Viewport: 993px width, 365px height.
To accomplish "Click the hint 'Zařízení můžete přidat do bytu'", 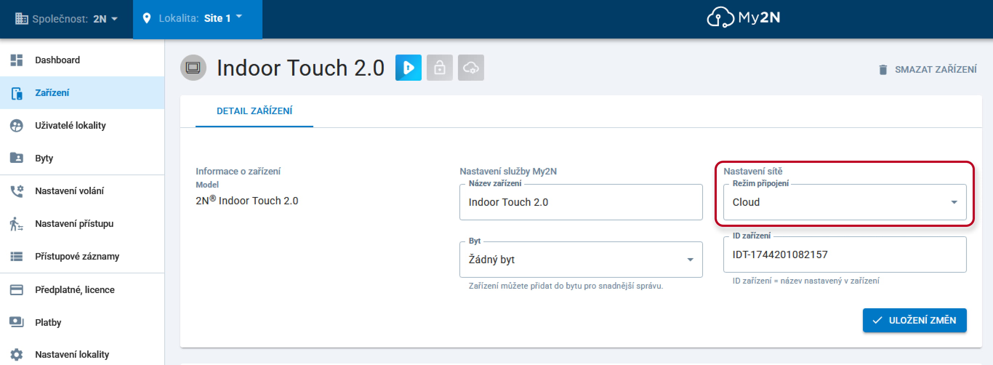I will click(x=566, y=286).
